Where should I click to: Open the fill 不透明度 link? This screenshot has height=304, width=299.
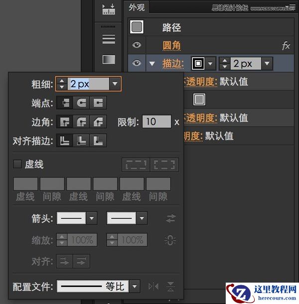[200, 118]
